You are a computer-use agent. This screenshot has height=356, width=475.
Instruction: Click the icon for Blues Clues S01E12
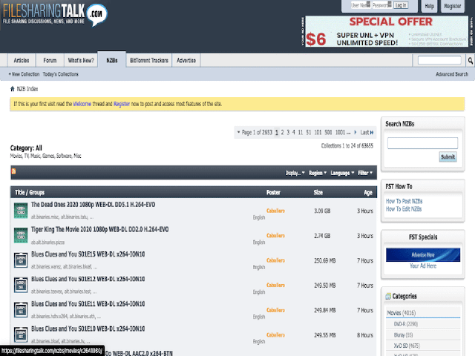pos(21,285)
